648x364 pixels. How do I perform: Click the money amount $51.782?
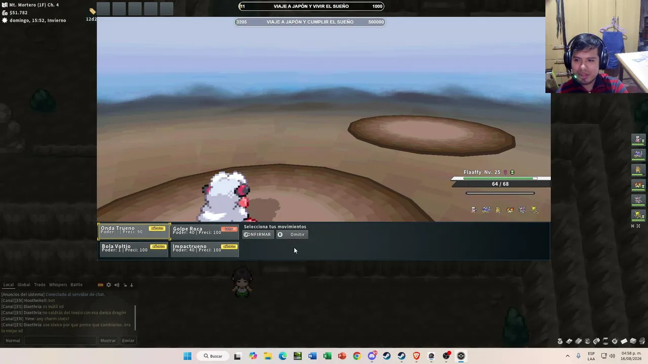[x=18, y=13]
